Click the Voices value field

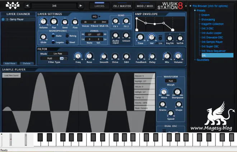[x=85, y=22]
